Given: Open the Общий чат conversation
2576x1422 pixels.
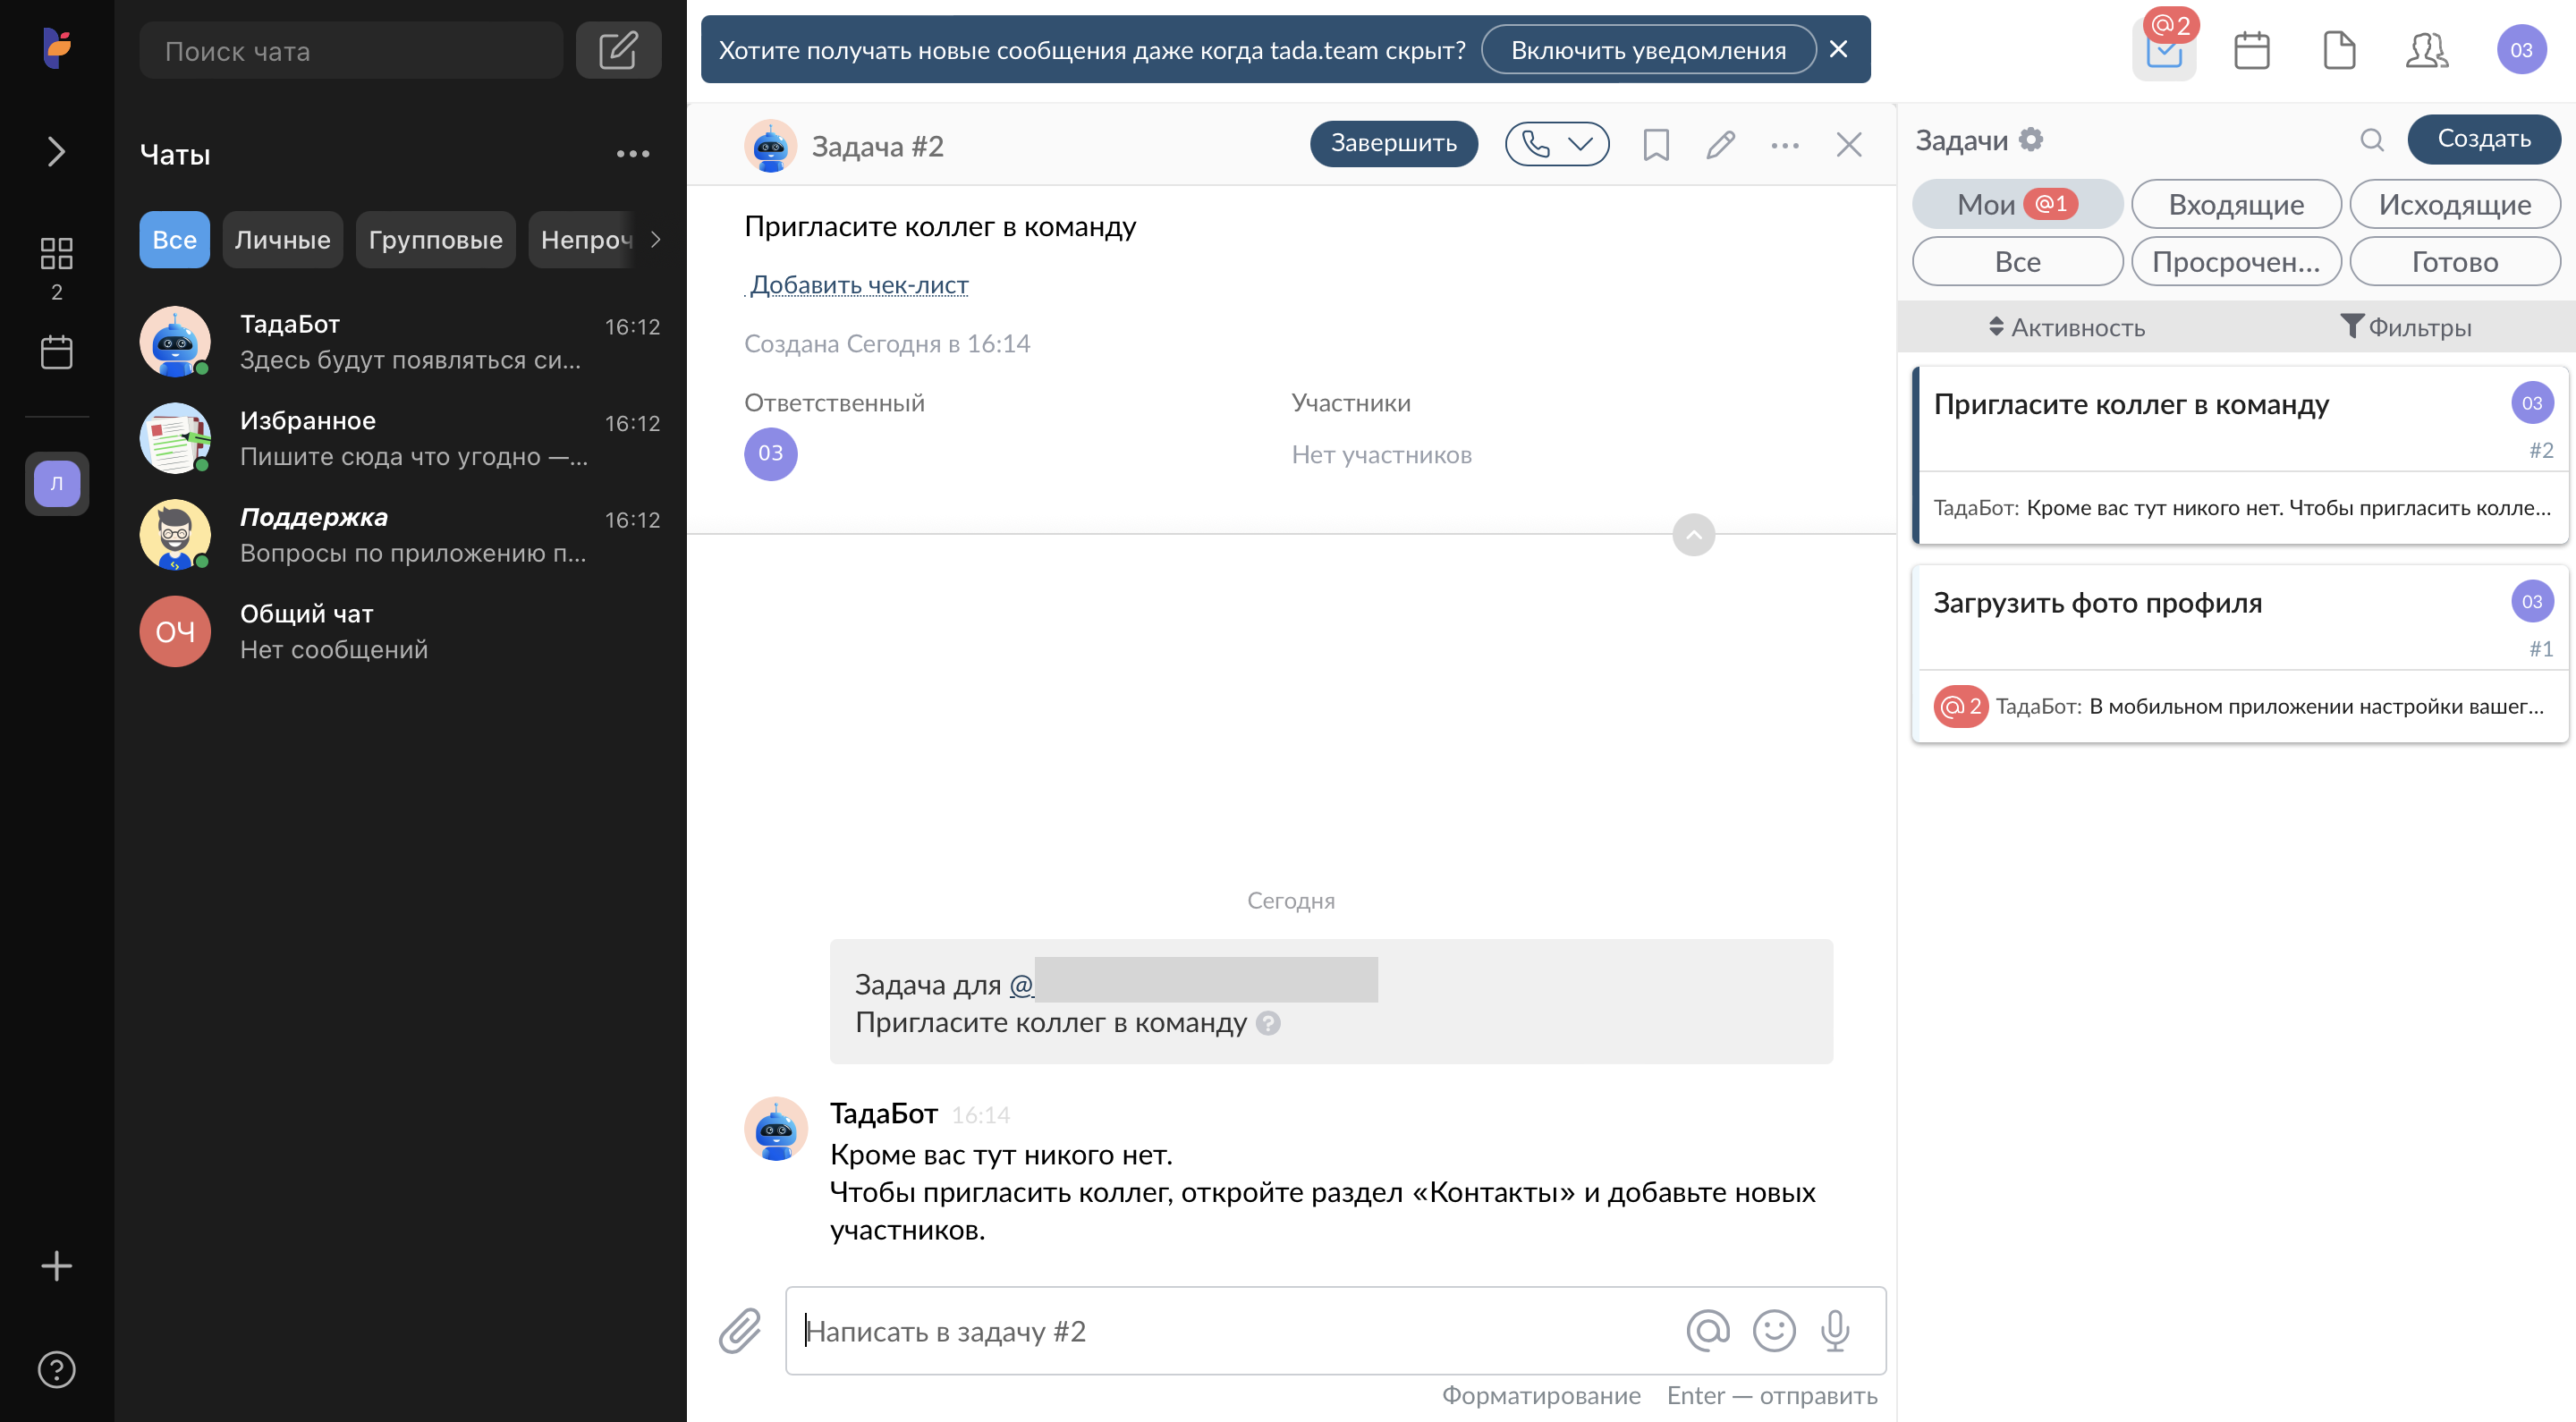Looking at the screenshot, I should tap(400, 632).
